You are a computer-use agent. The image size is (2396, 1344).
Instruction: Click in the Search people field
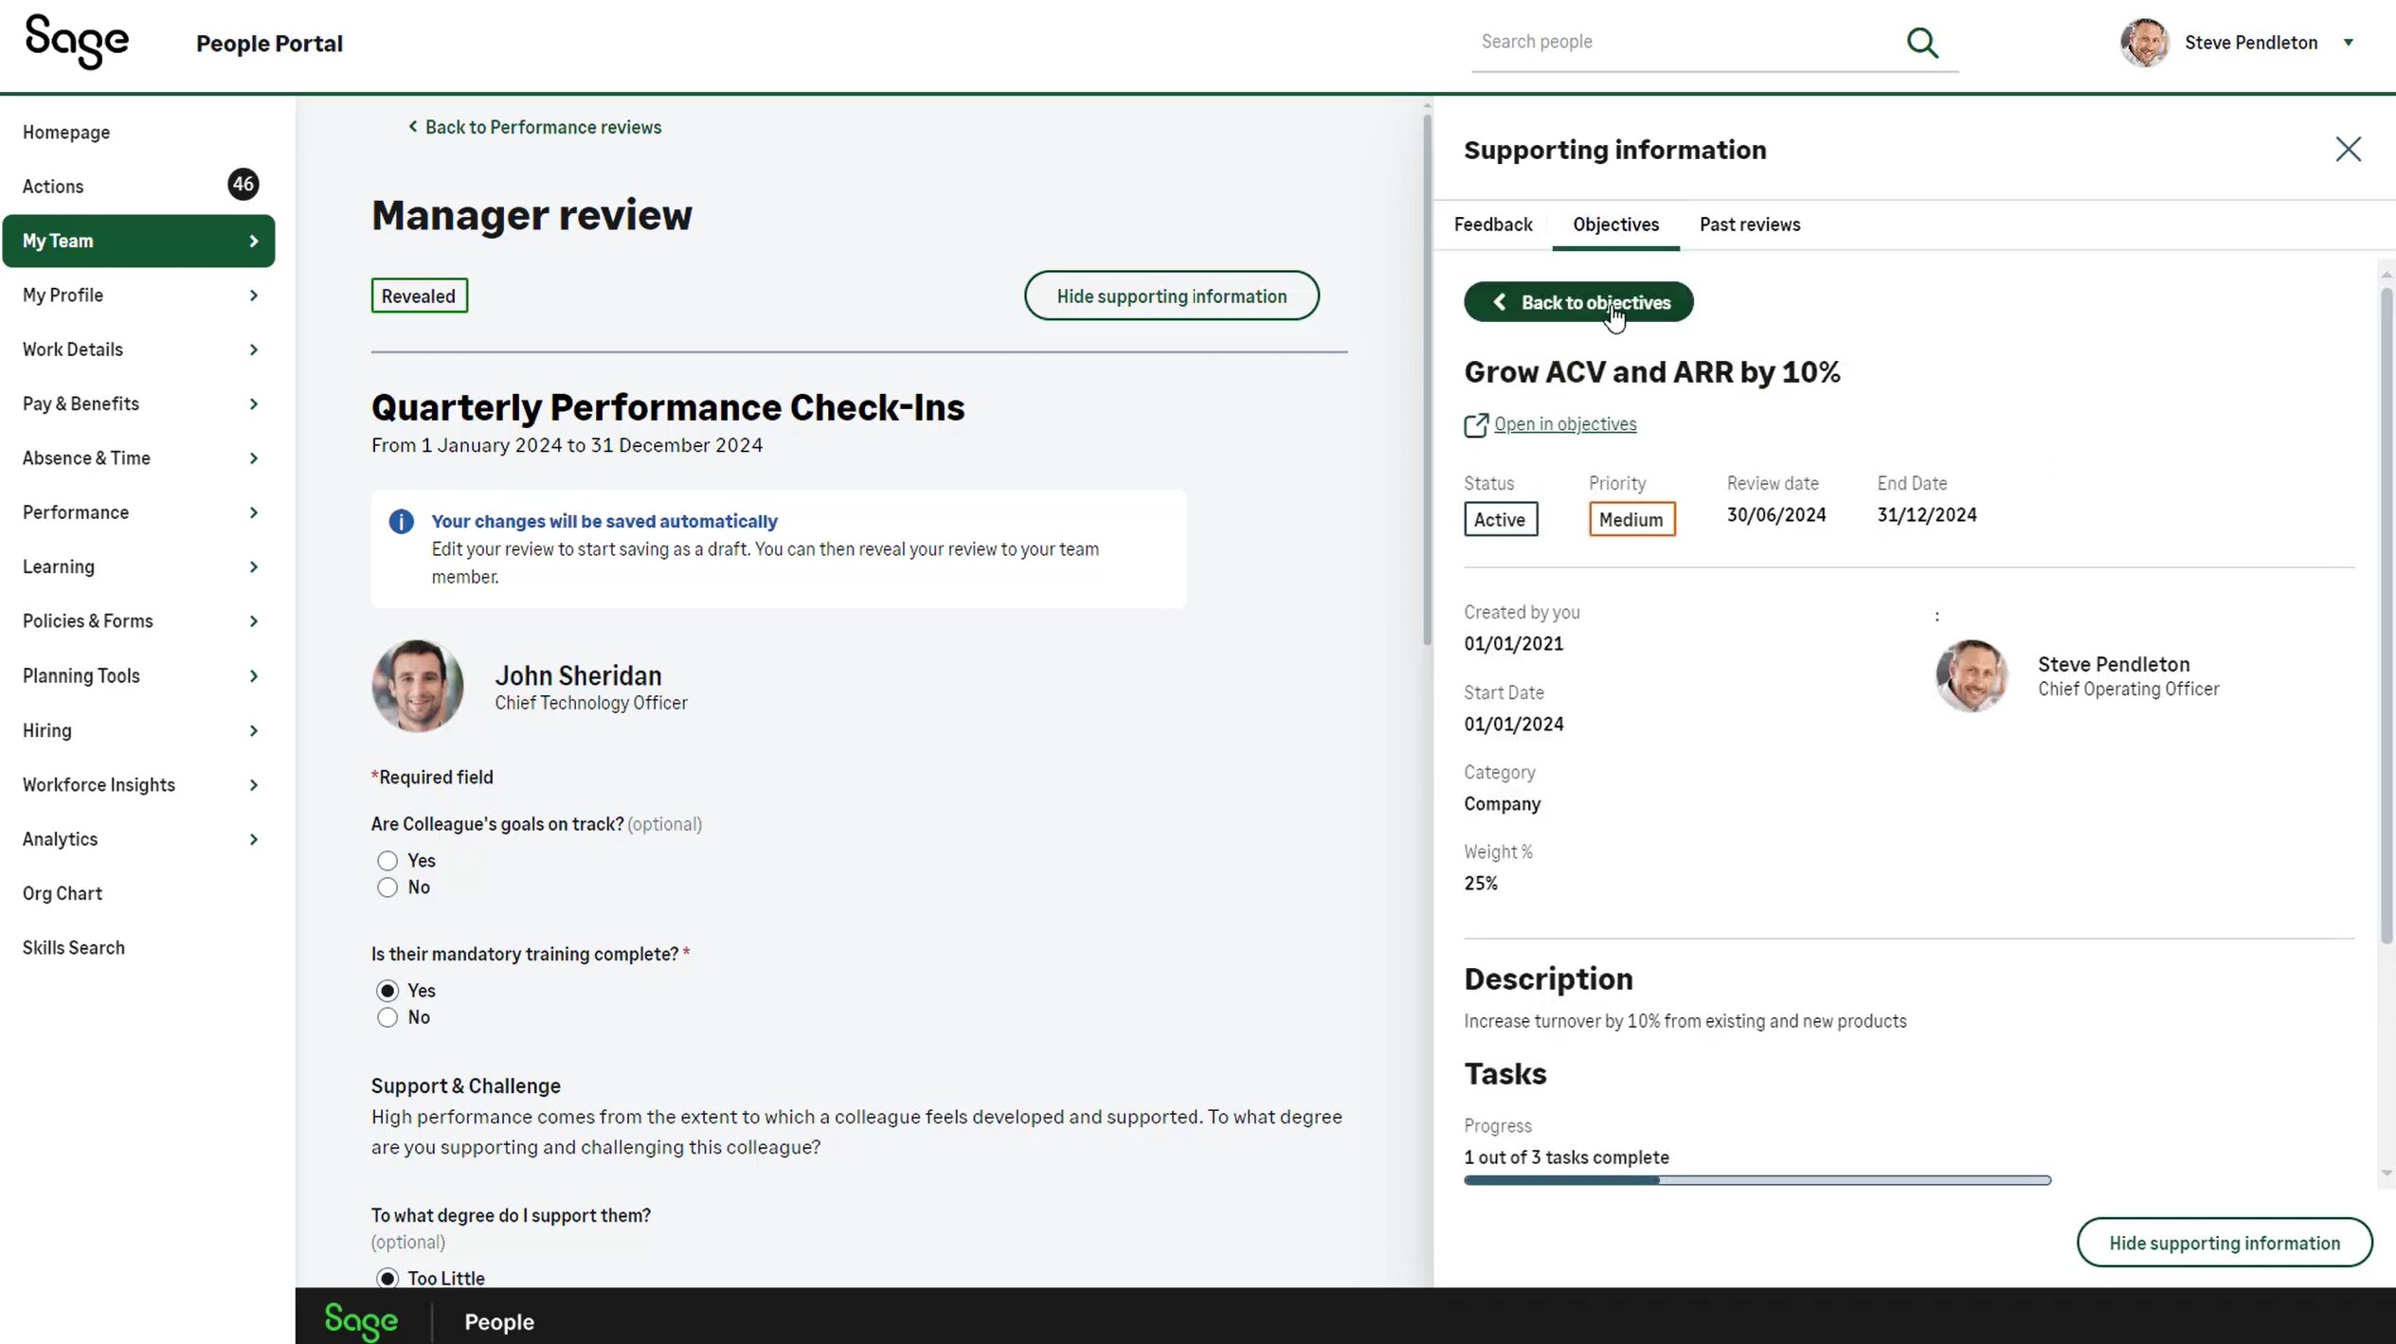tap(1682, 42)
